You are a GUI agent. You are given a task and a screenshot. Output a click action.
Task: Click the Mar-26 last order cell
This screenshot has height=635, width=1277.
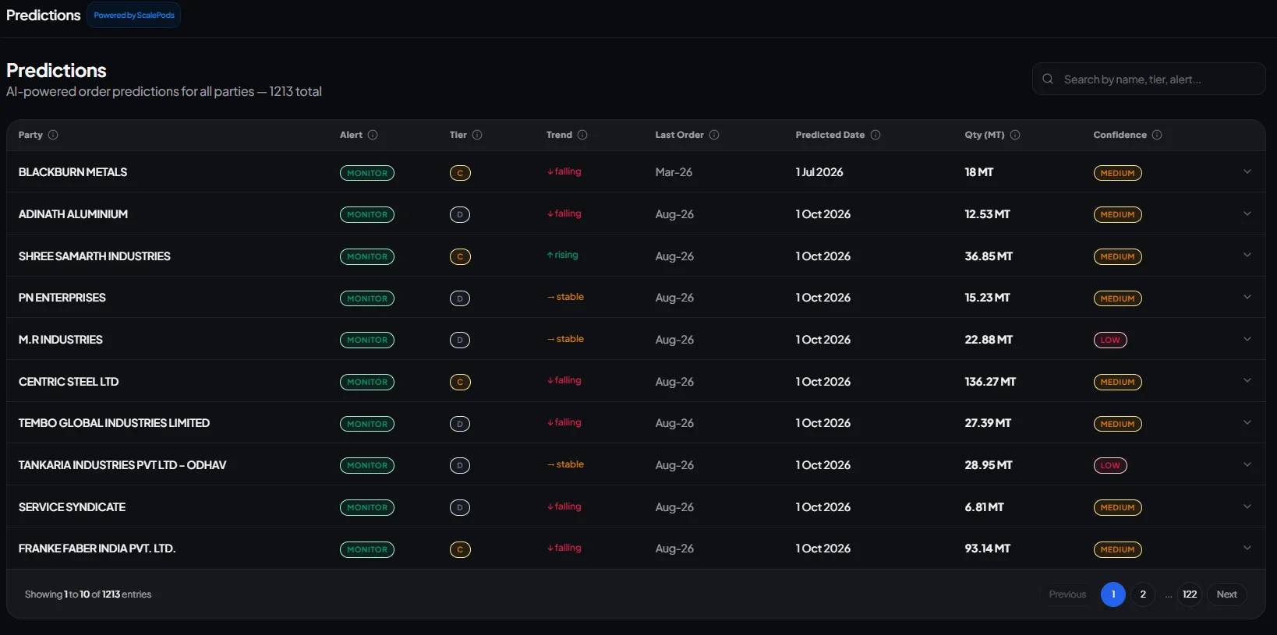point(674,172)
